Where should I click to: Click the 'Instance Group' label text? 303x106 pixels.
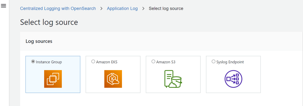click(49, 62)
